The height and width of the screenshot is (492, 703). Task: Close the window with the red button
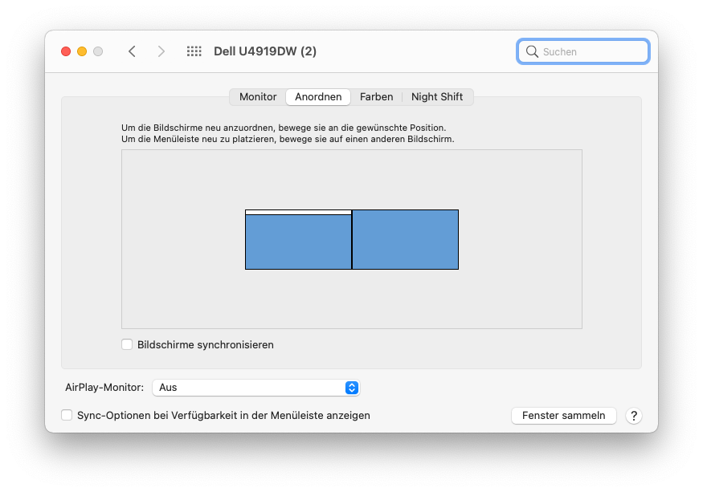66,51
